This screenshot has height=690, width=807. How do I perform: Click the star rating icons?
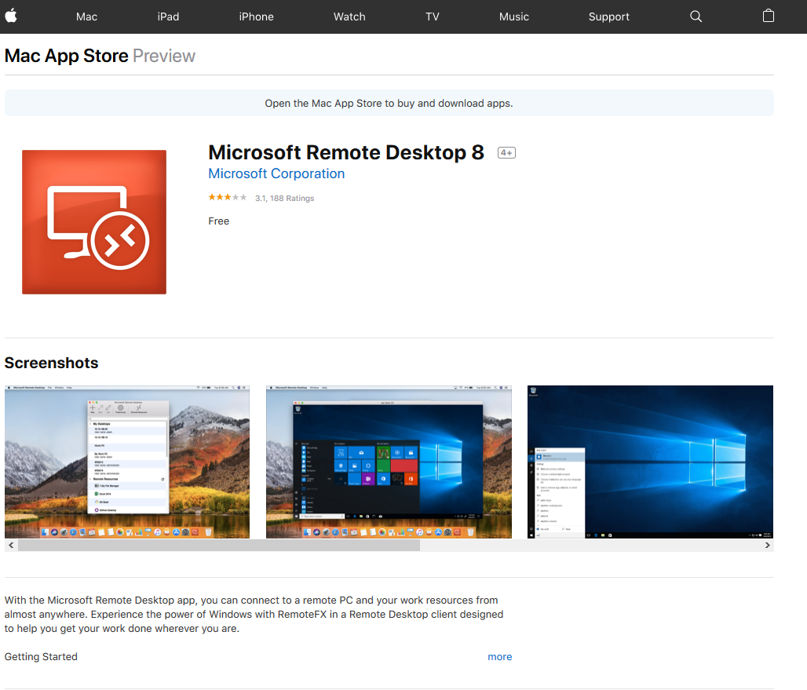[x=228, y=197]
